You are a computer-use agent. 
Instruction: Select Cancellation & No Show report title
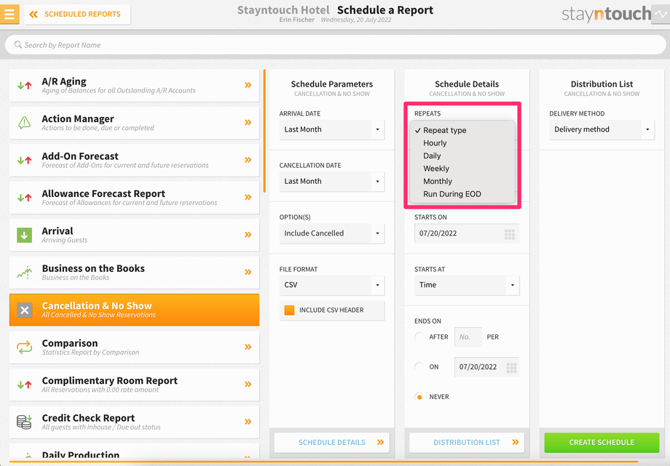pos(97,305)
